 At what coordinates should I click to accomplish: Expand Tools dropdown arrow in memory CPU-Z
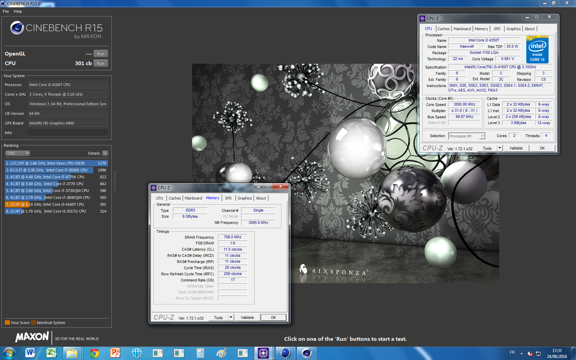point(231,317)
